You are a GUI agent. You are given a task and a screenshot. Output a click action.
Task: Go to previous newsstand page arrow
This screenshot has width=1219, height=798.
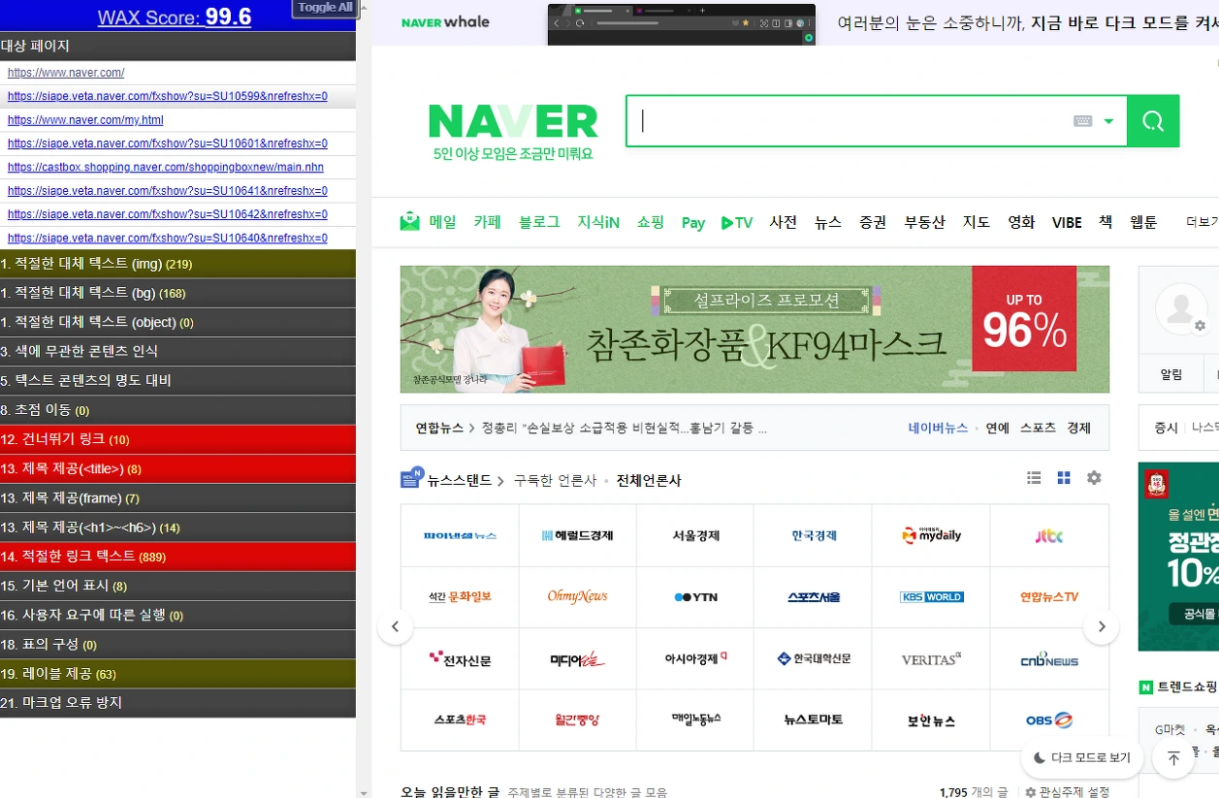tap(395, 627)
